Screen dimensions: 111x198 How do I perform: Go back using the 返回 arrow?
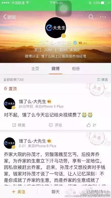(9, 17)
